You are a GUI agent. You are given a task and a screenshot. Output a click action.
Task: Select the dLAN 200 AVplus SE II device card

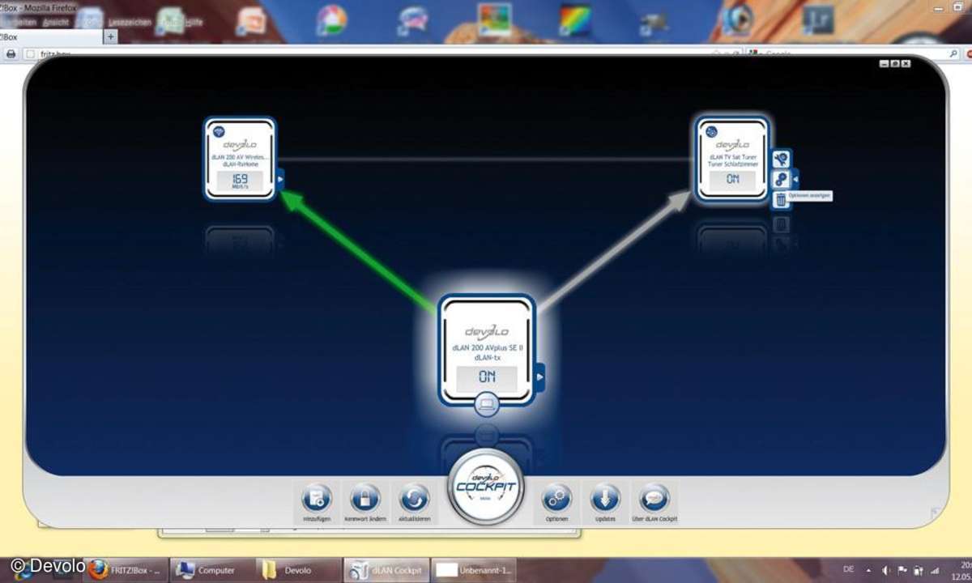pos(487,350)
